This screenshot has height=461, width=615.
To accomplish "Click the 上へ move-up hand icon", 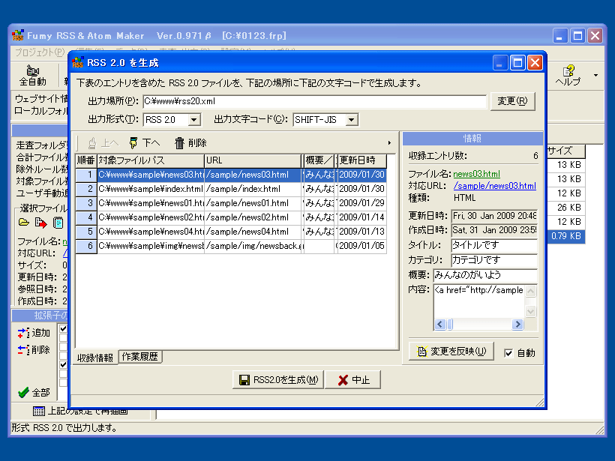I will coord(92,143).
